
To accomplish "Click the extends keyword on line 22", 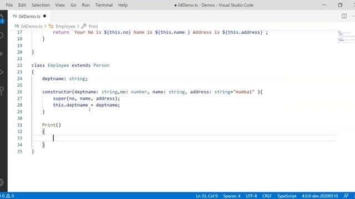I will [81, 65].
